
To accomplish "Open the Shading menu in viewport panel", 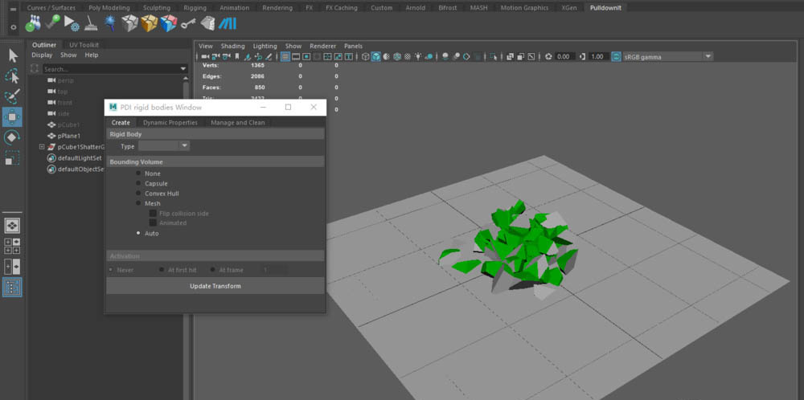I will (232, 46).
